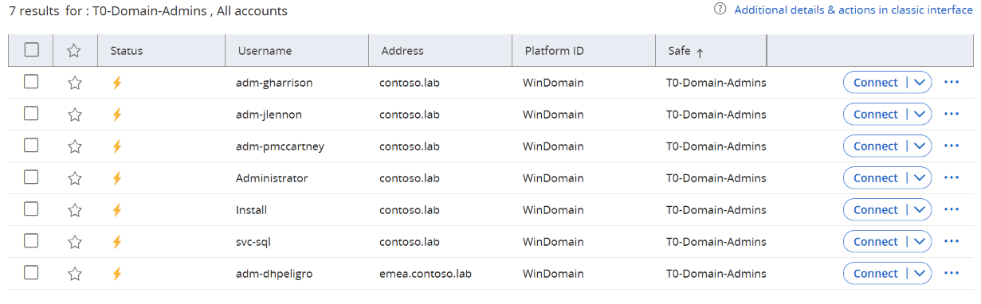Image resolution: width=981 pixels, height=304 pixels.
Task: Connect to the adm-jlennon account
Action: (875, 115)
